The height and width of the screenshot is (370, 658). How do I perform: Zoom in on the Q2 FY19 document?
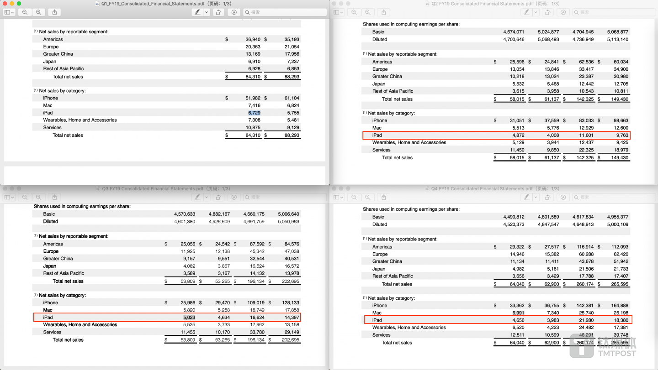367,12
